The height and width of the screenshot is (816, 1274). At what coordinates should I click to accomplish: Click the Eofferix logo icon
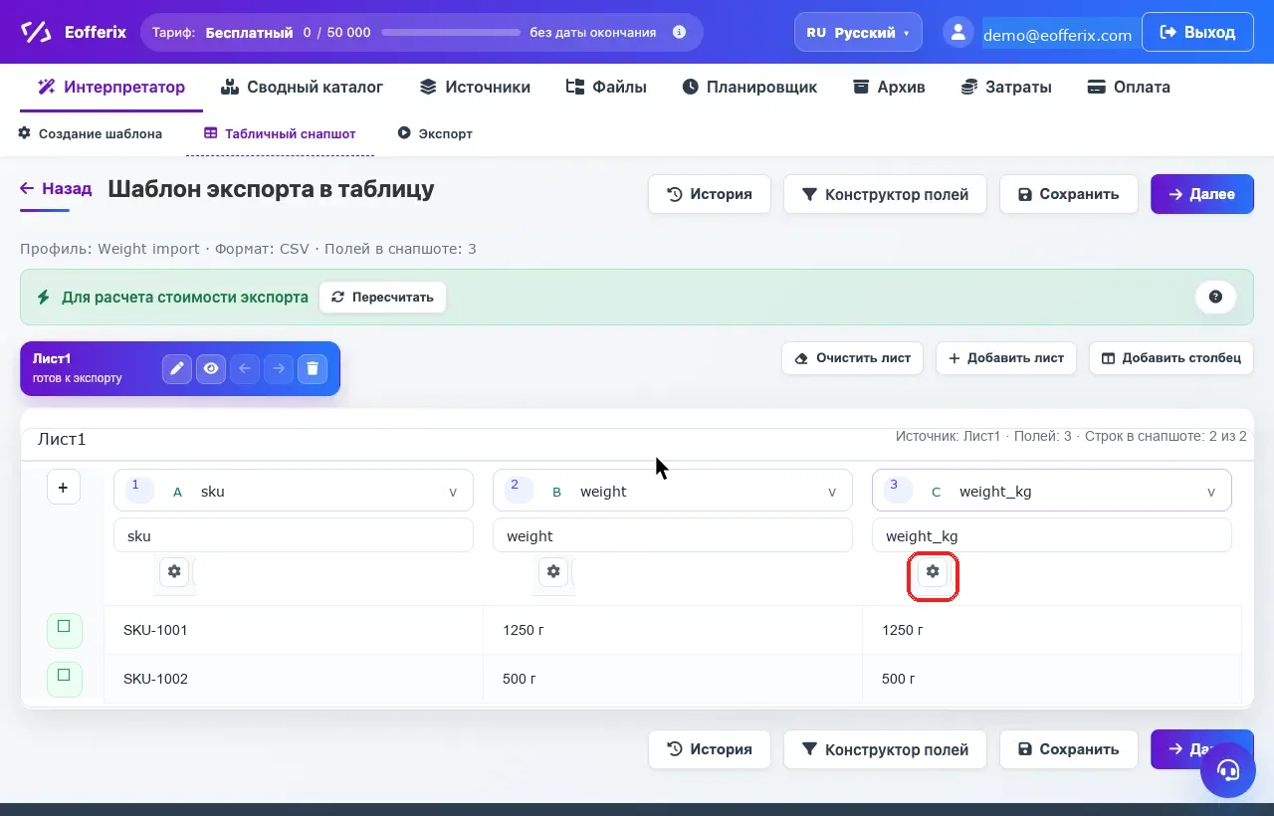pos(37,32)
